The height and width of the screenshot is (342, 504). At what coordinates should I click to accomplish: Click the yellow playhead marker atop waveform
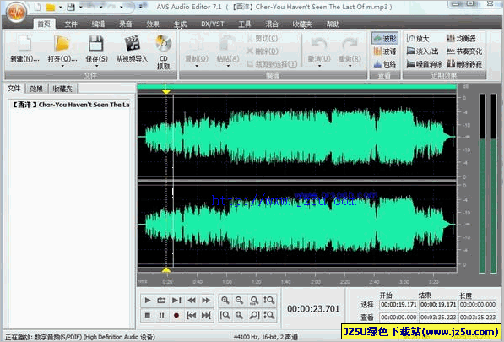pyautogui.click(x=166, y=92)
